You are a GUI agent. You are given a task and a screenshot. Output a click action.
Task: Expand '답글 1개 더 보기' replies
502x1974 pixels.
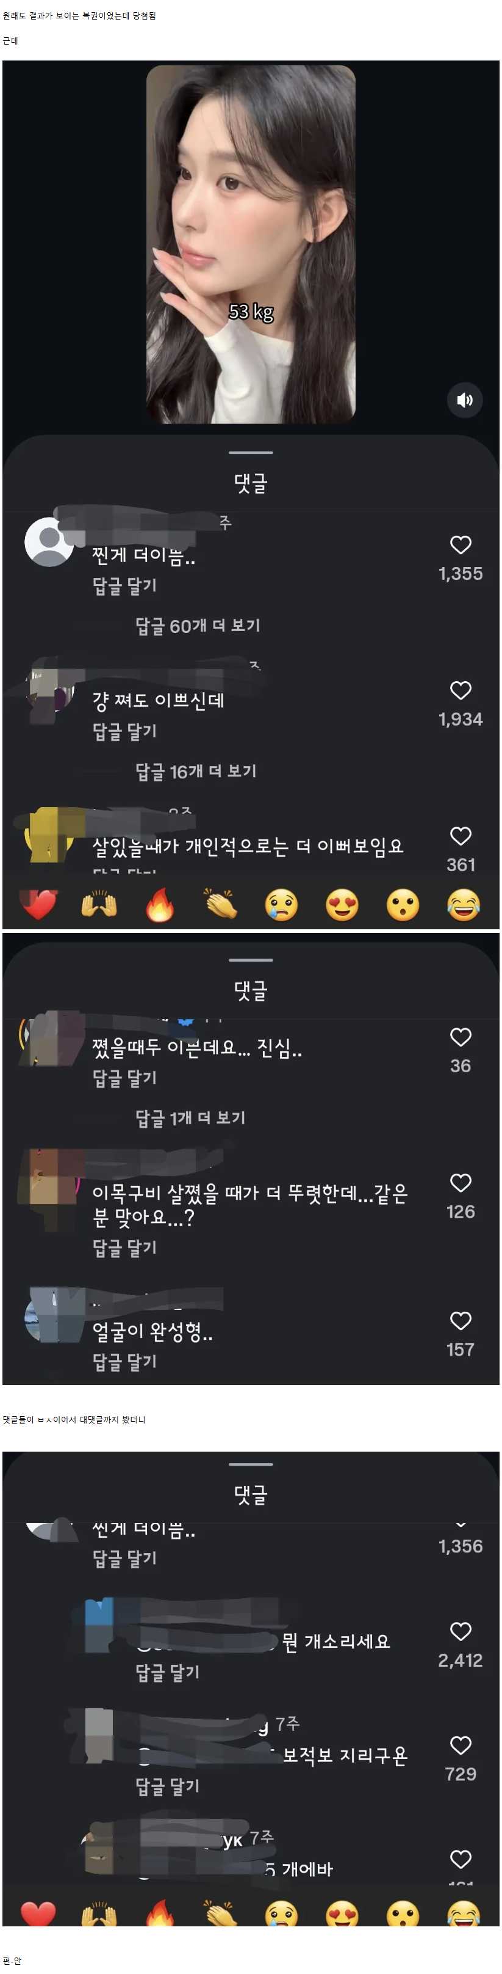190,1117
